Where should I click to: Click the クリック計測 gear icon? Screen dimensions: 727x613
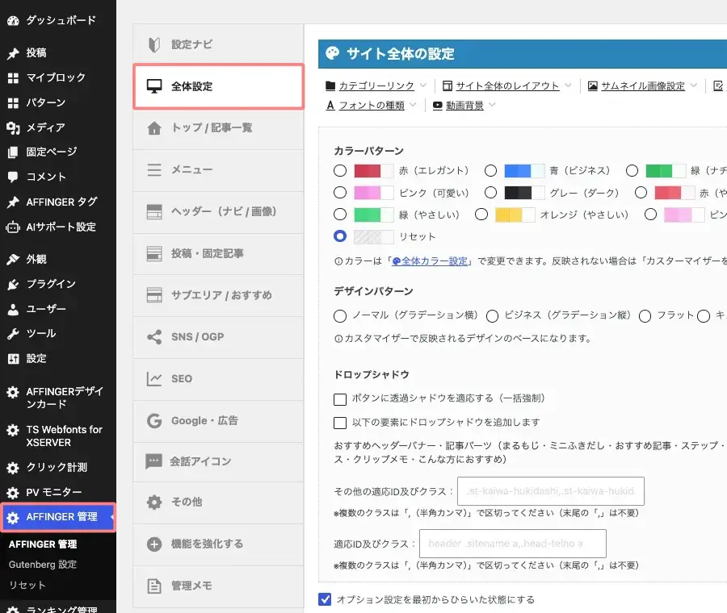pyautogui.click(x=13, y=468)
